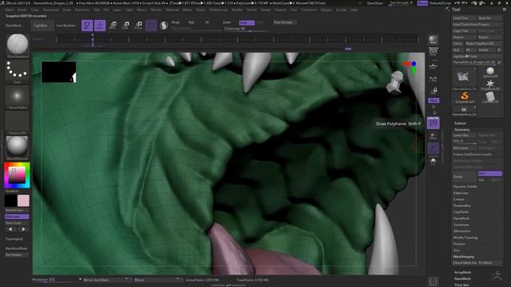This screenshot has width=511, height=287.
Task: Open the BasicMaterial picker
Action: tap(17, 147)
